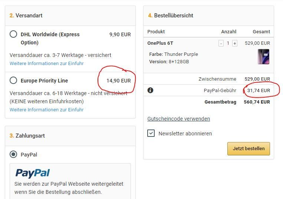Click the Bestellübersicht section header
The image size is (283, 199).
171,16
